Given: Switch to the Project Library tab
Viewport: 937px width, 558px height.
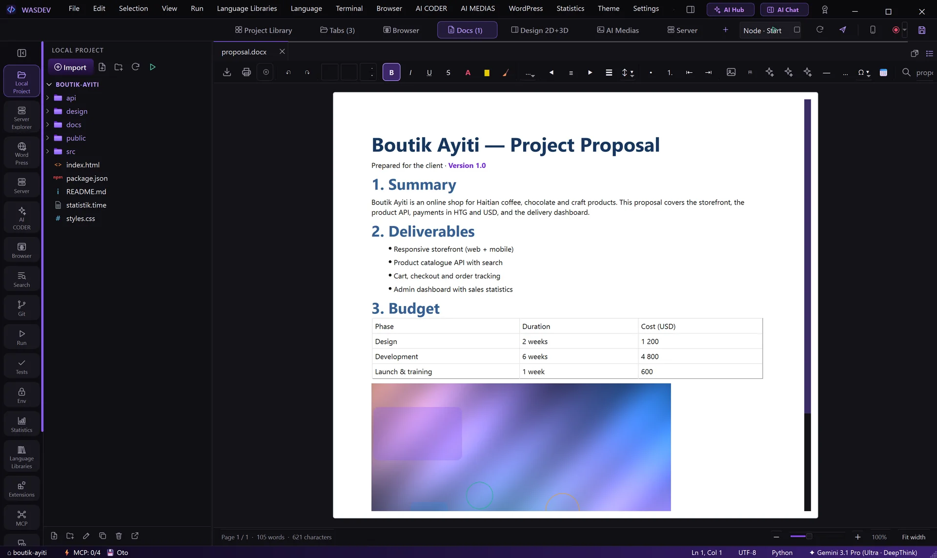Looking at the screenshot, I should [263, 30].
